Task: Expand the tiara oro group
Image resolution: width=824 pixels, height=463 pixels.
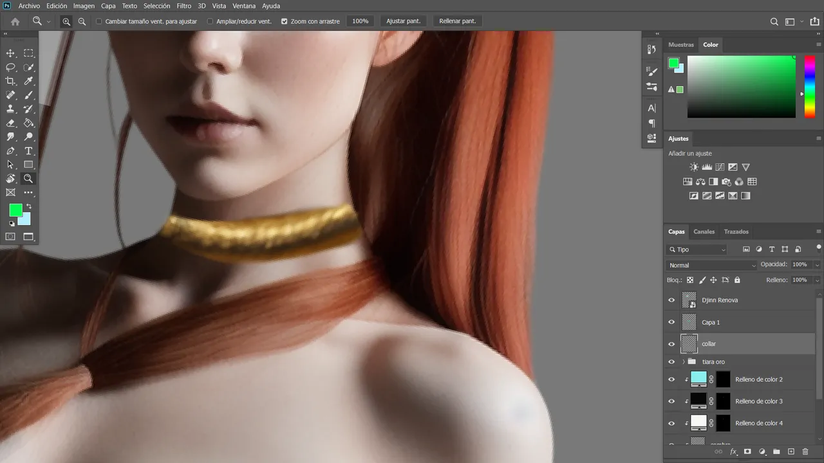Action: (684, 362)
